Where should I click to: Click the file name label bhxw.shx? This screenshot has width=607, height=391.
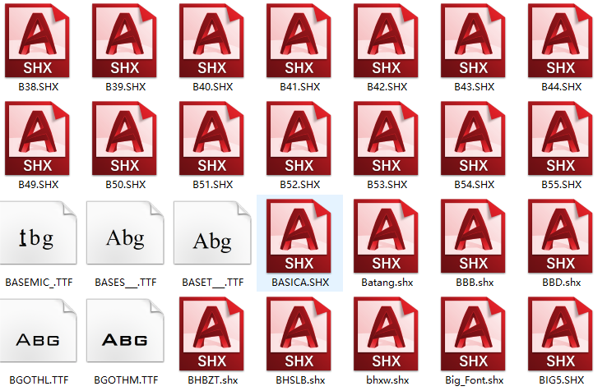[387, 380]
